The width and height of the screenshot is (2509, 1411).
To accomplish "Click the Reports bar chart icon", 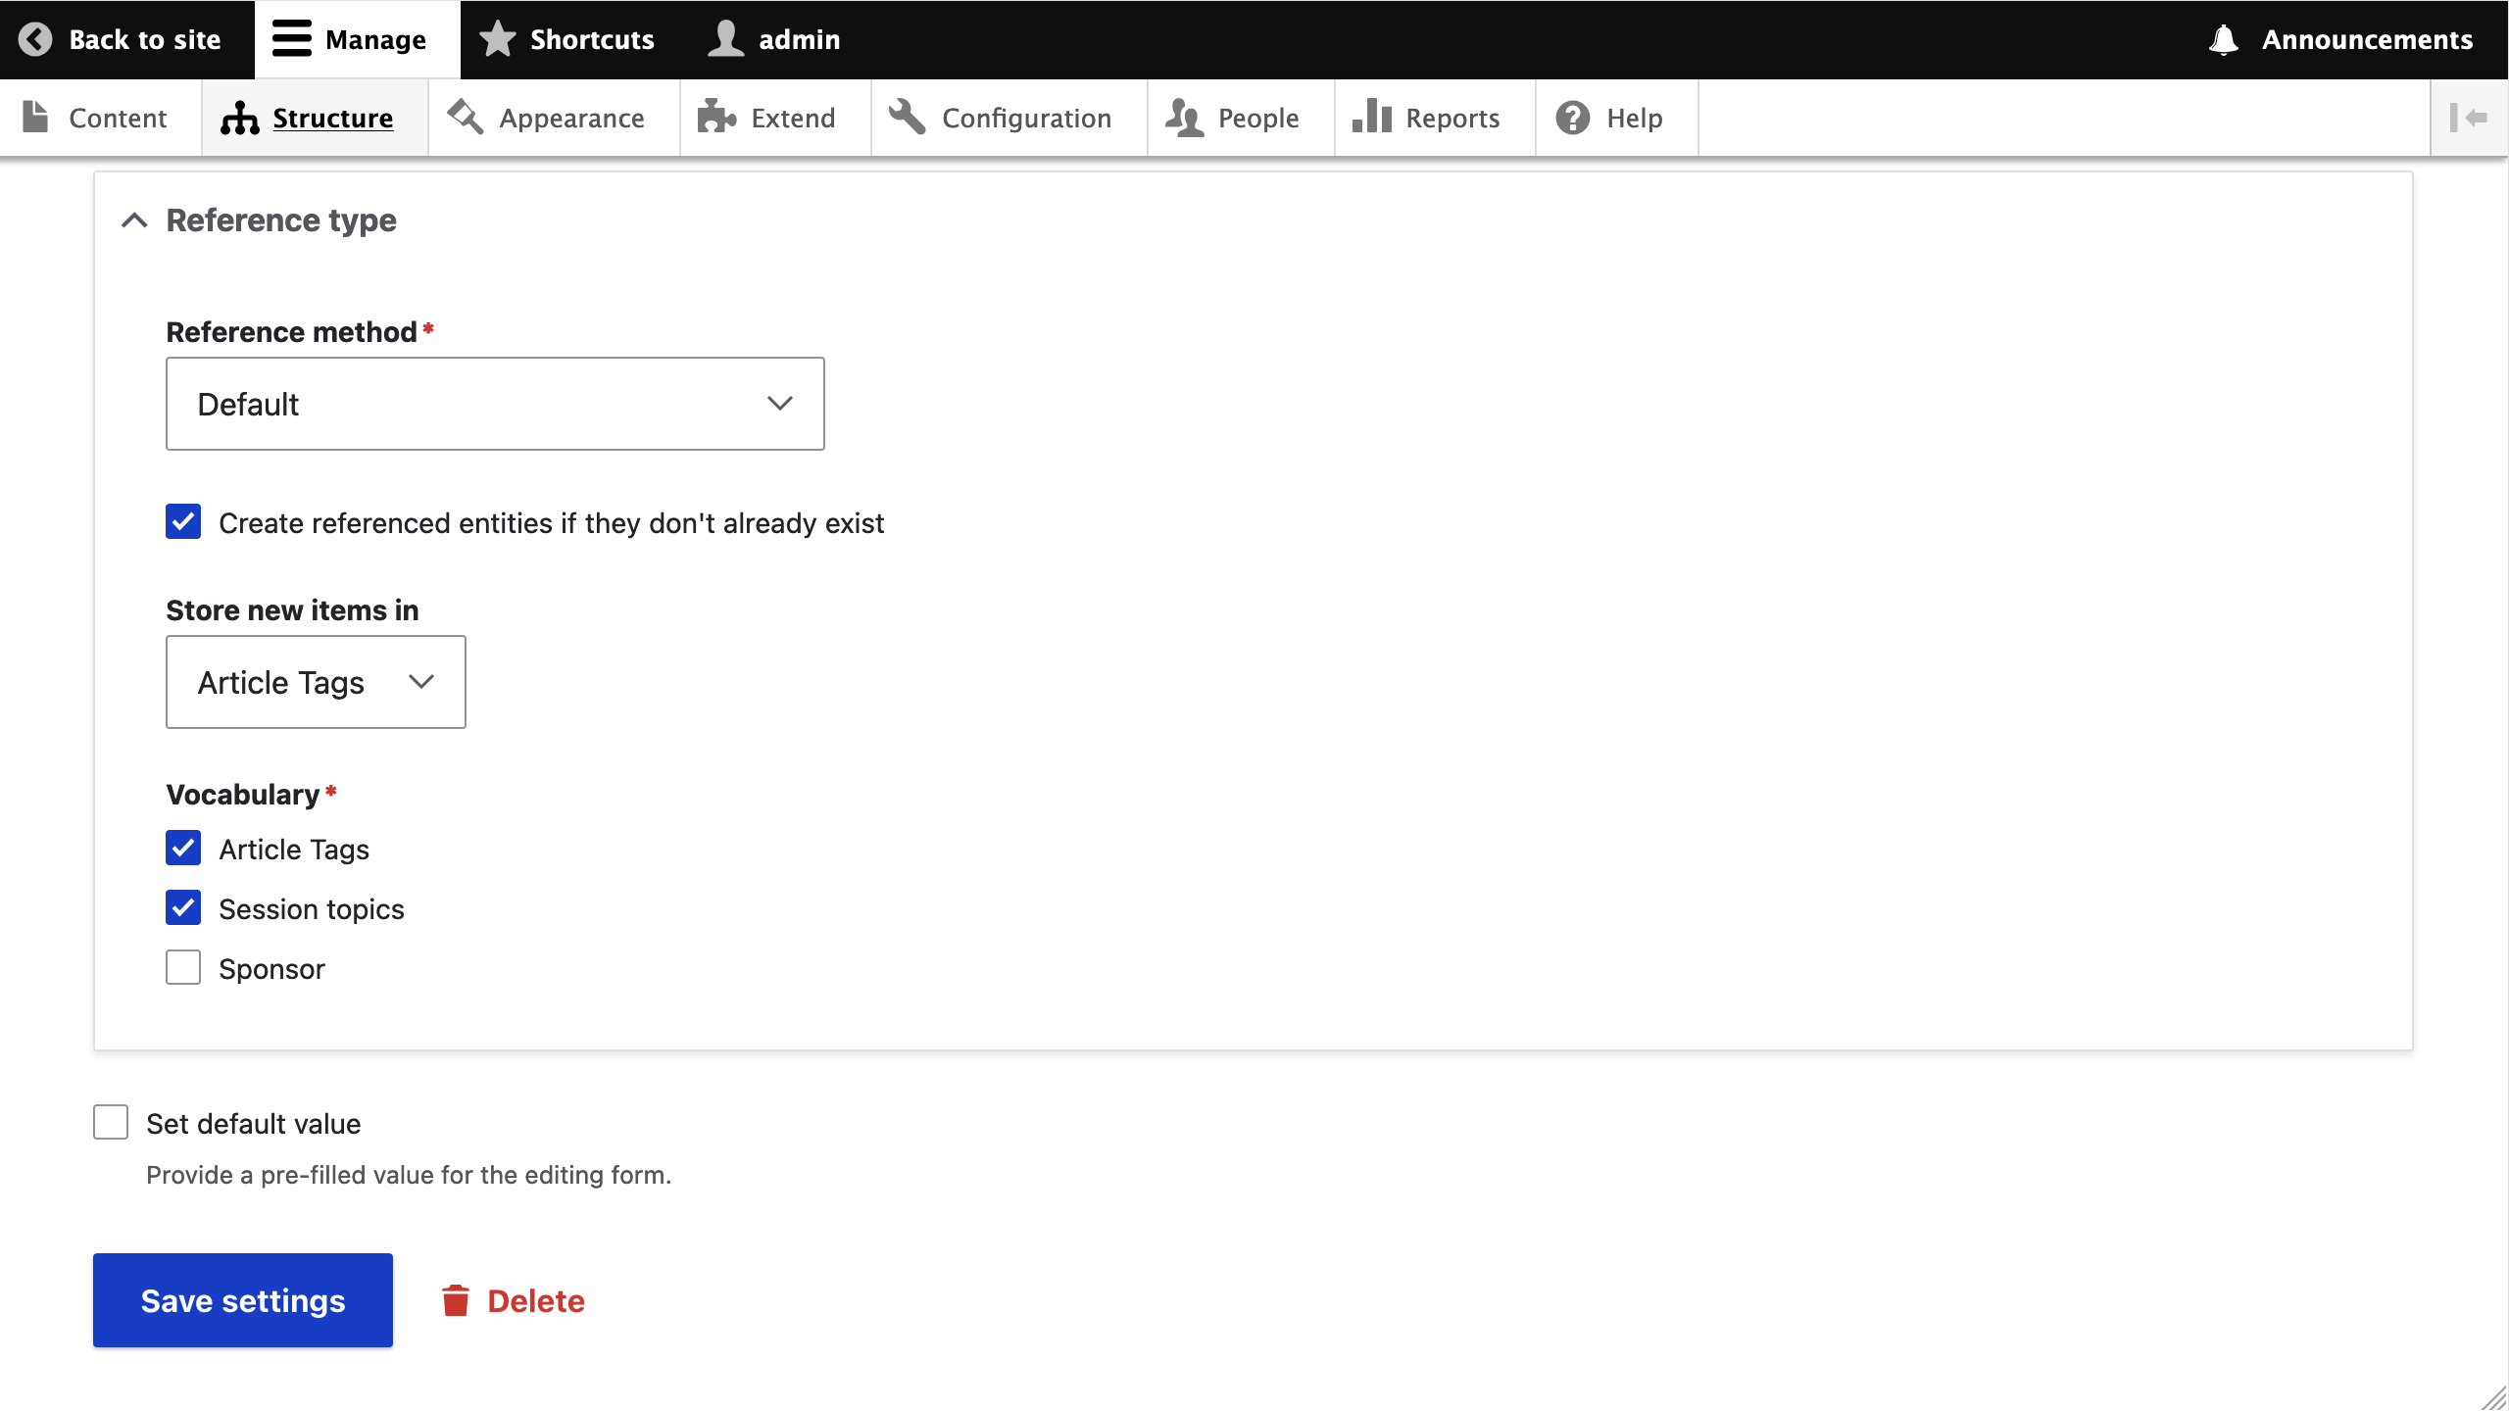I will [1371, 118].
